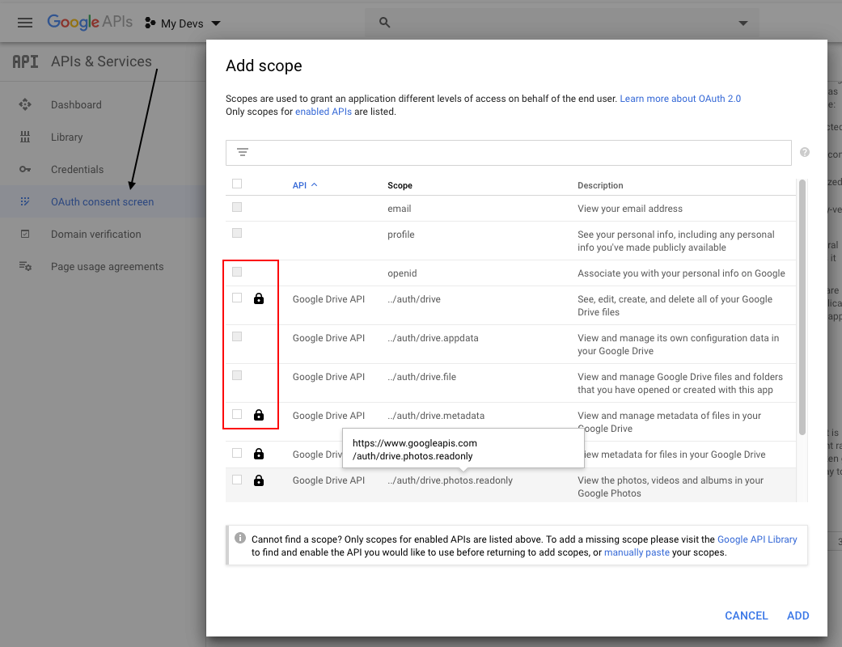Click the Google APIs logo
This screenshot has width=842, height=647.
coord(89,22)
